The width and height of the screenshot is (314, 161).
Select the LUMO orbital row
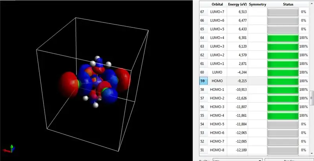pos(254,72)
